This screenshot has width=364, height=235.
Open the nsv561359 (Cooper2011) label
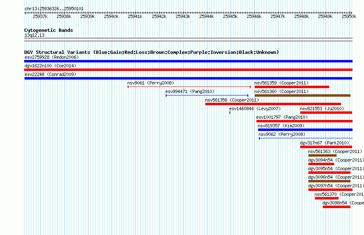tap(281, 83)
